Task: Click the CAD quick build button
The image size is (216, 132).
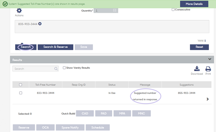Action: (85, 113)
